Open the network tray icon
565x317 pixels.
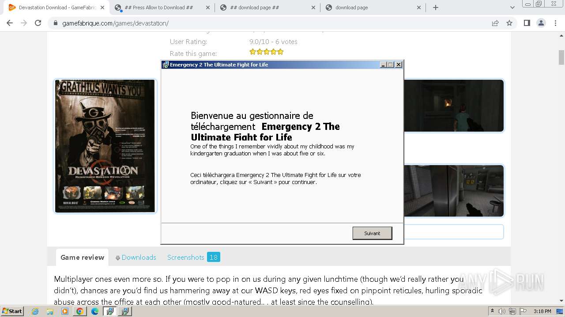coord(512,311)
